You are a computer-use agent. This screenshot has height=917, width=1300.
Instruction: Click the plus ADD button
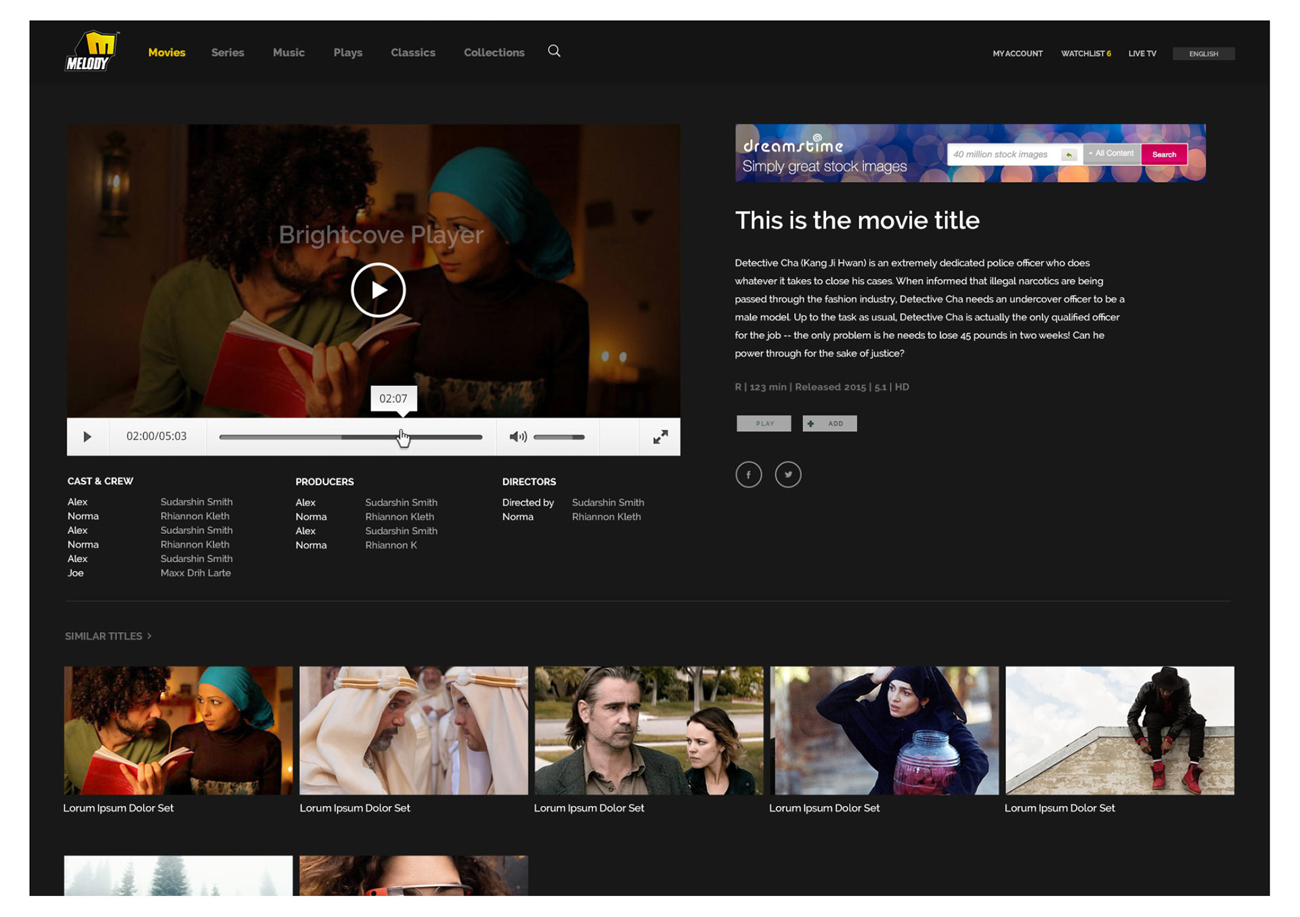[x=829, y=424]
